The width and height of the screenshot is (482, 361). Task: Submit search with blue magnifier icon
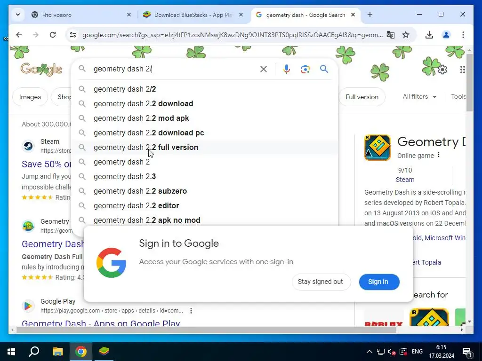point(324,69)
